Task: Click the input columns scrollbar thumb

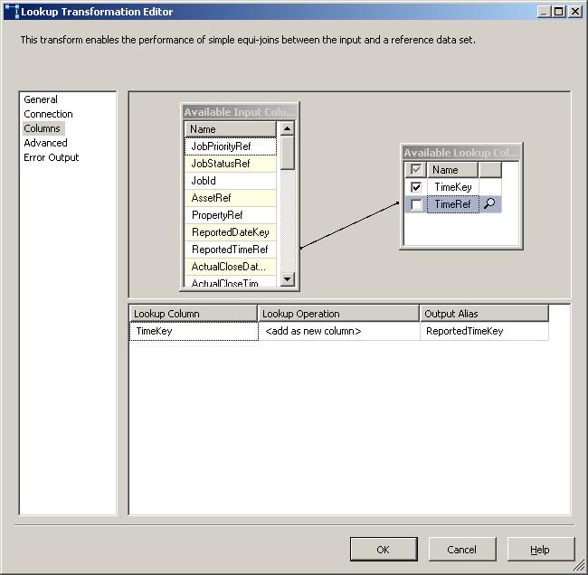Action: [x=288, y=153]
